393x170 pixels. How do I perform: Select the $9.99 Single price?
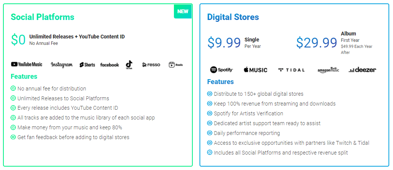pos(224,43)
